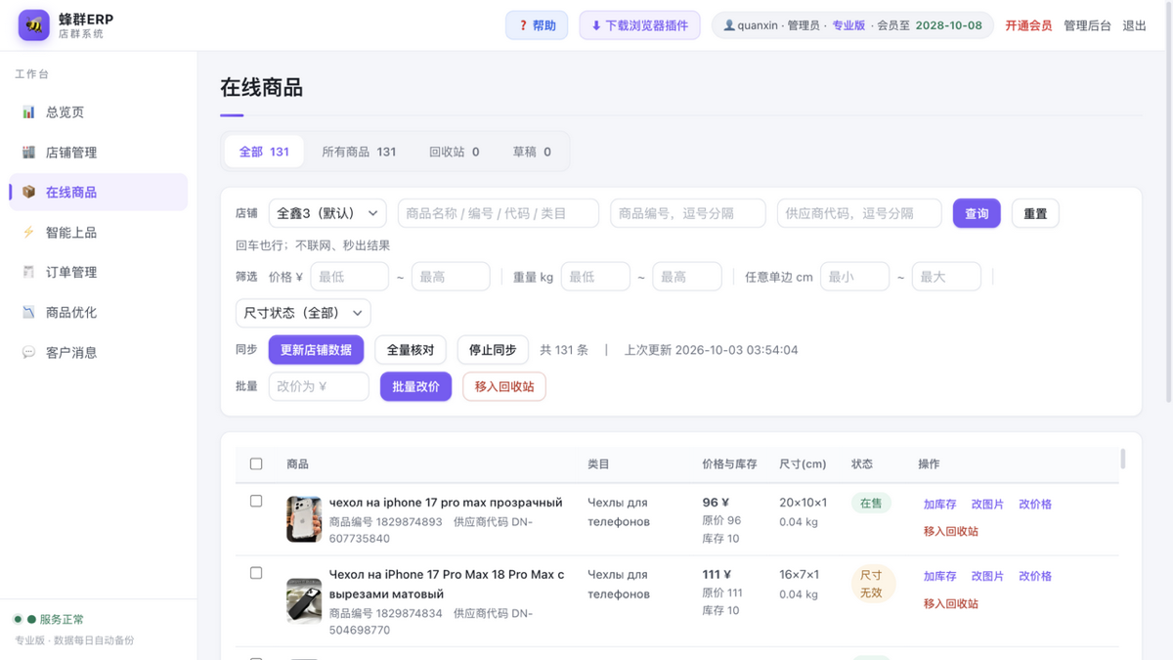Screen dimensions: 1173x660
Task: Click 改价格 for the 111 ¥ product
Action: tap(1035, 577)
